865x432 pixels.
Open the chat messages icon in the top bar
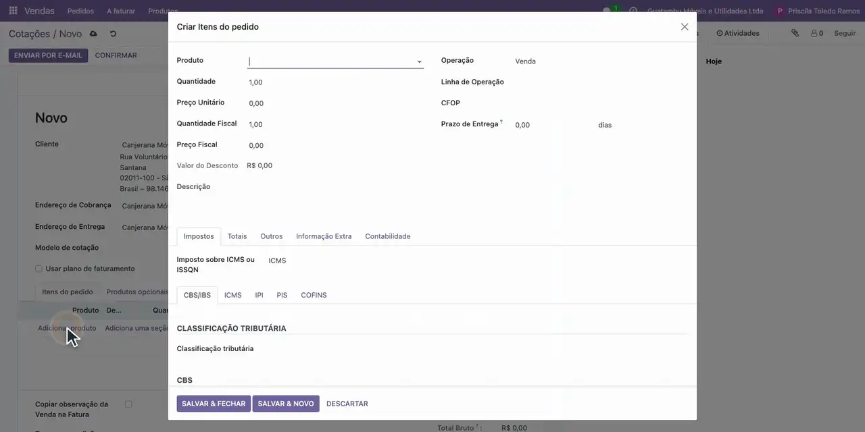click(x=608, y=11)
